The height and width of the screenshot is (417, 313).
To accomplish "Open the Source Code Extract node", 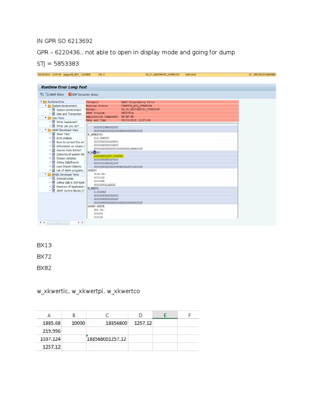I will [x=68, y=150].
